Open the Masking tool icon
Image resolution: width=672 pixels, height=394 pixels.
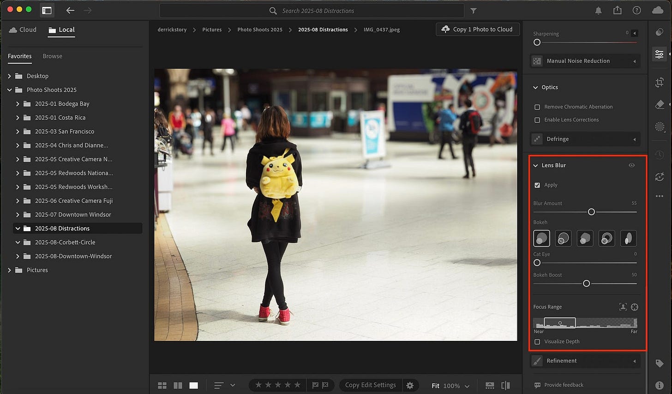click(660, 126)
